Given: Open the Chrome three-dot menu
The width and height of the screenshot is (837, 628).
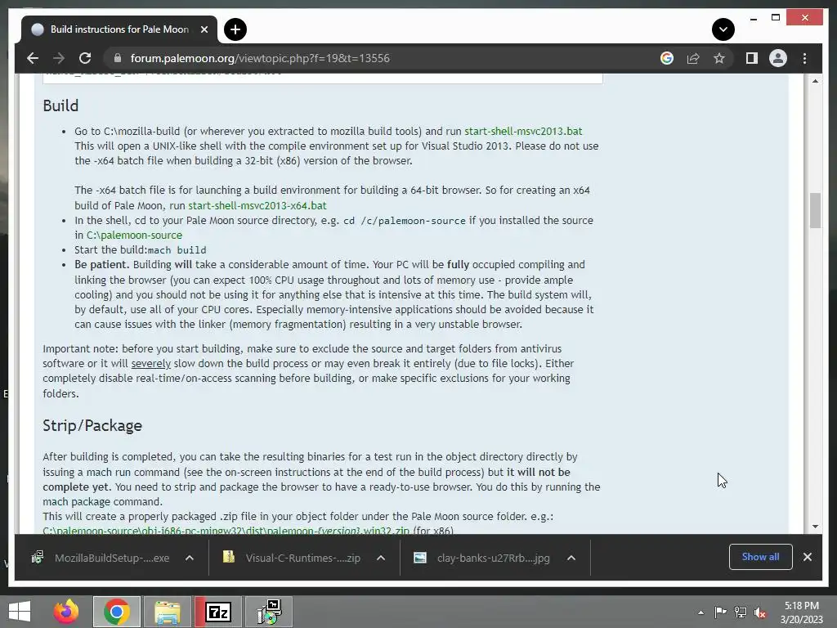Looking at the screenshot, I should click(x=804, y=58).
